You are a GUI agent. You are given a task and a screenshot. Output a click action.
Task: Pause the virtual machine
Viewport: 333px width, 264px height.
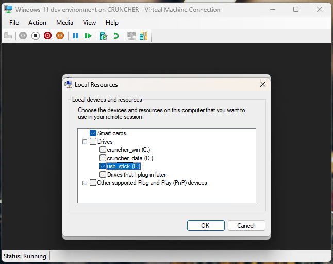coord(76,36)
